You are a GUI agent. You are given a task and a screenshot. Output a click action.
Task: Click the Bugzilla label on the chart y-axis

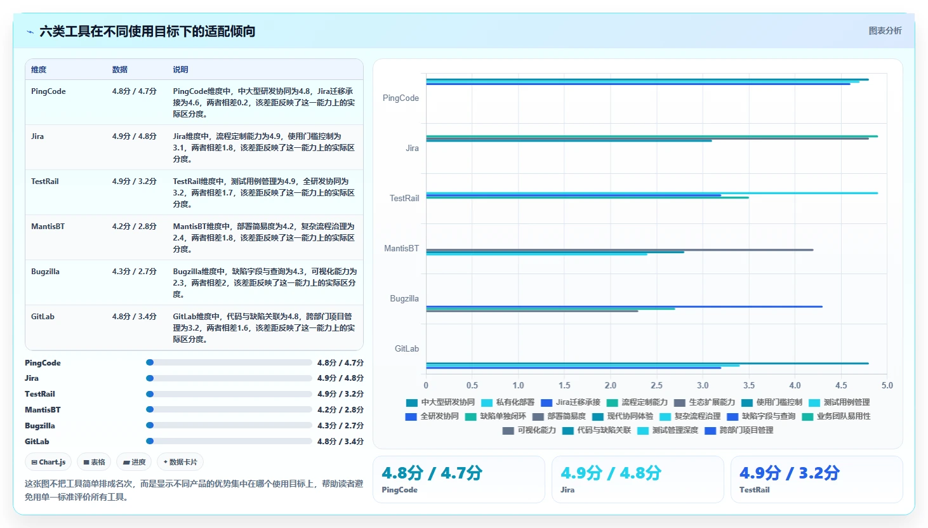(404, 299)
